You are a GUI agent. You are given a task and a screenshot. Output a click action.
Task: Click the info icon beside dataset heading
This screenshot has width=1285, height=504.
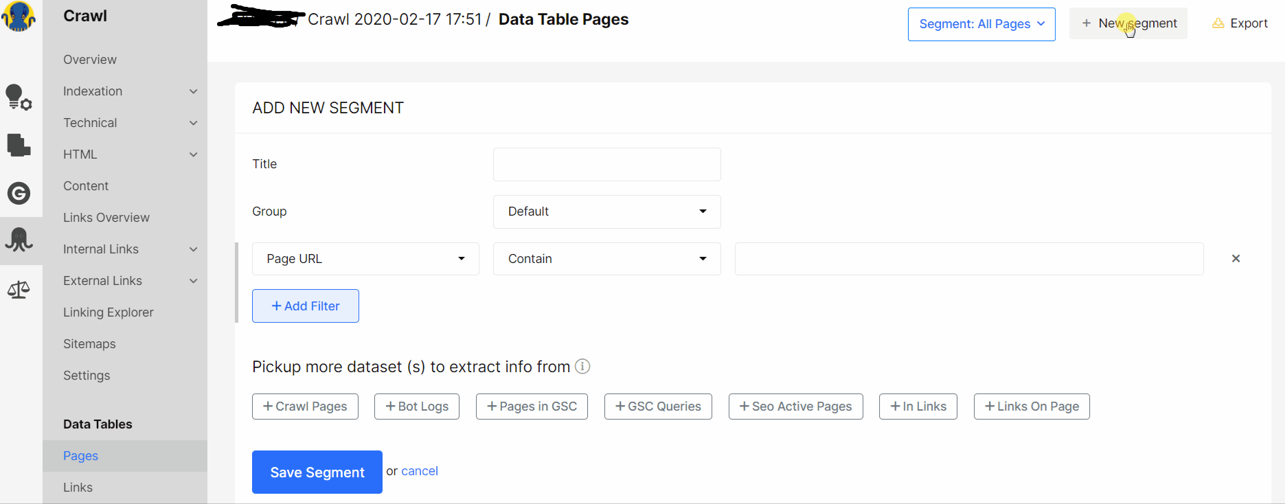click(x=582, y=366)
